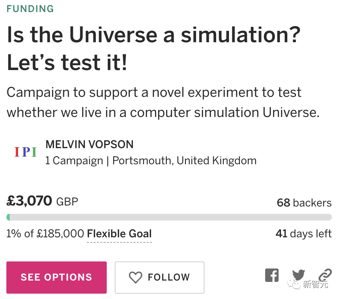Click the WeChat watermark logo icon

(x=296, y=285)
